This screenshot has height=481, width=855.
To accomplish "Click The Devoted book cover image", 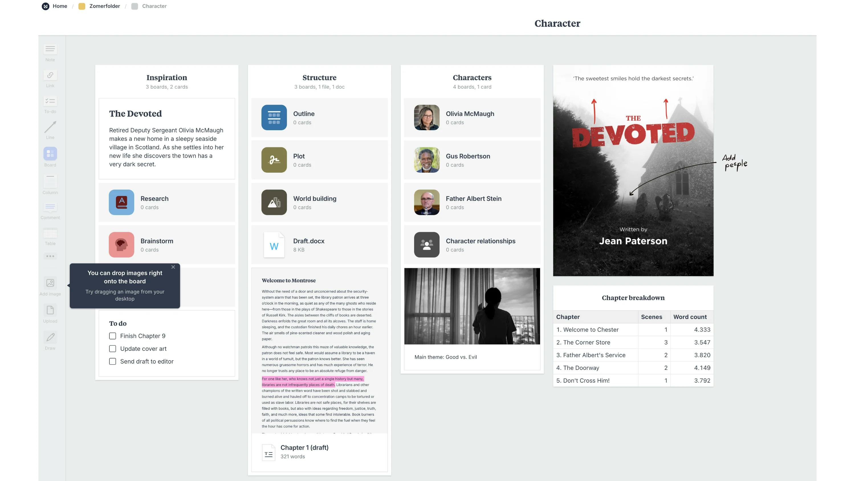I will click(x=633, y=171).
